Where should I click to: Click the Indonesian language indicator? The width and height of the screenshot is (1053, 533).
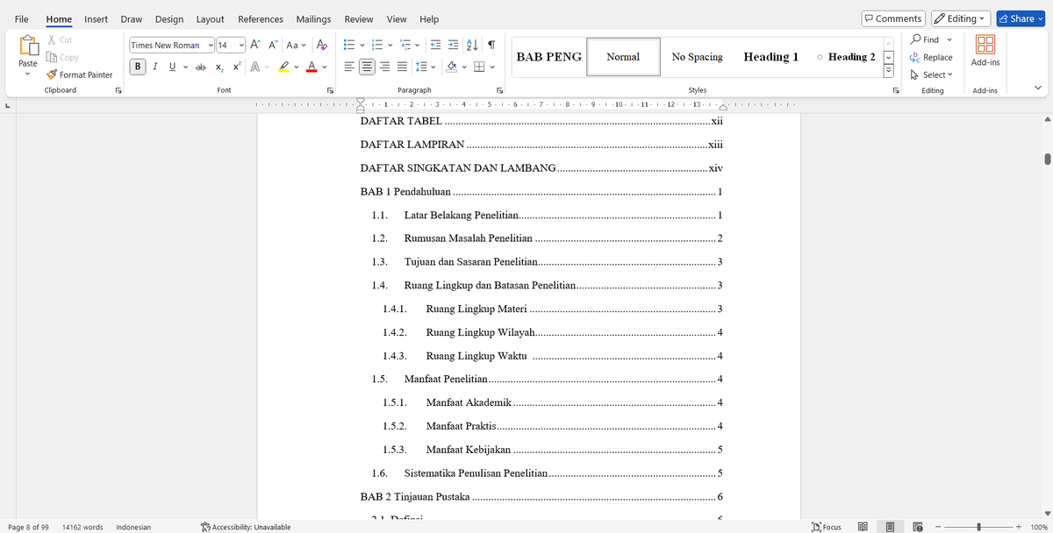click(x=133, y=527)
